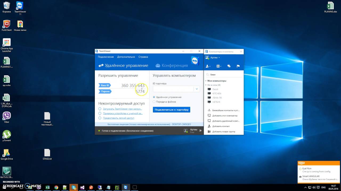
Task: Select the ед н.xlsx file on the desktop
Action: 7,81
